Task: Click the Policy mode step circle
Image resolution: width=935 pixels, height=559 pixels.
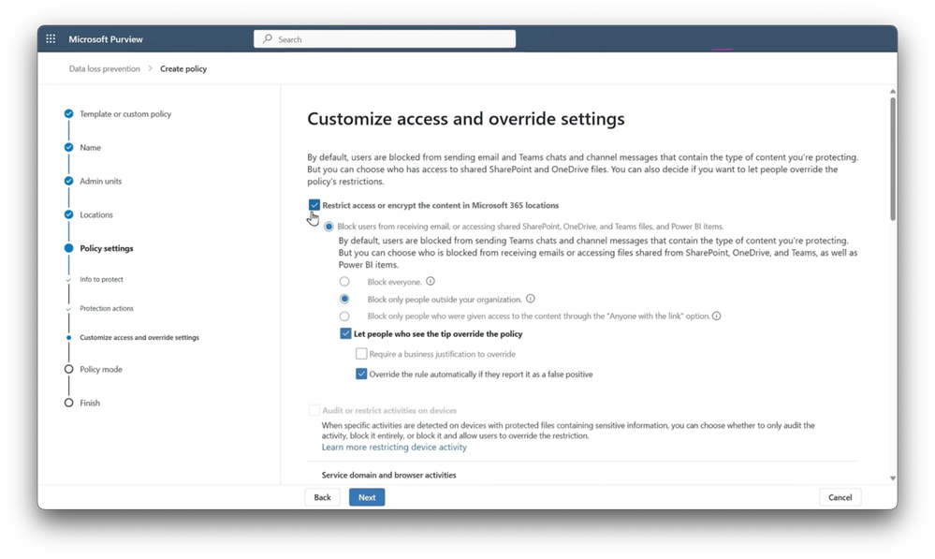Action: coord(68,369)
